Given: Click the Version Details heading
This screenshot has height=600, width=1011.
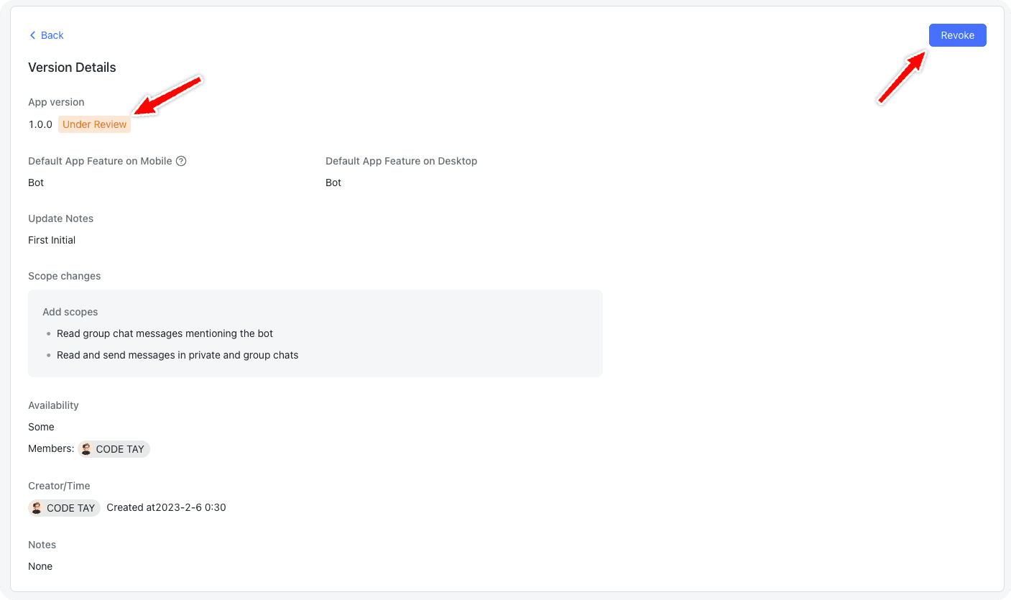Looking at the screenshot, I should click(x=72, y=68).
